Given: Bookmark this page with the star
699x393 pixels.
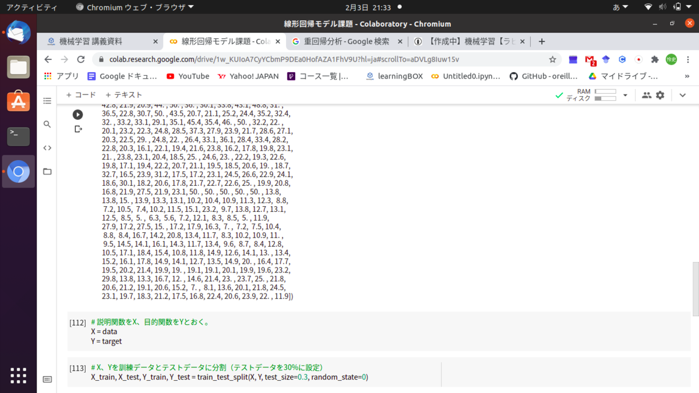Looking at the screenshot, I should pos(552,59).
